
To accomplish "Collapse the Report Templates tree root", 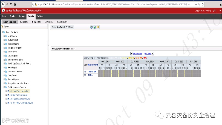I will pyautogui.click(x=2, y=32).
